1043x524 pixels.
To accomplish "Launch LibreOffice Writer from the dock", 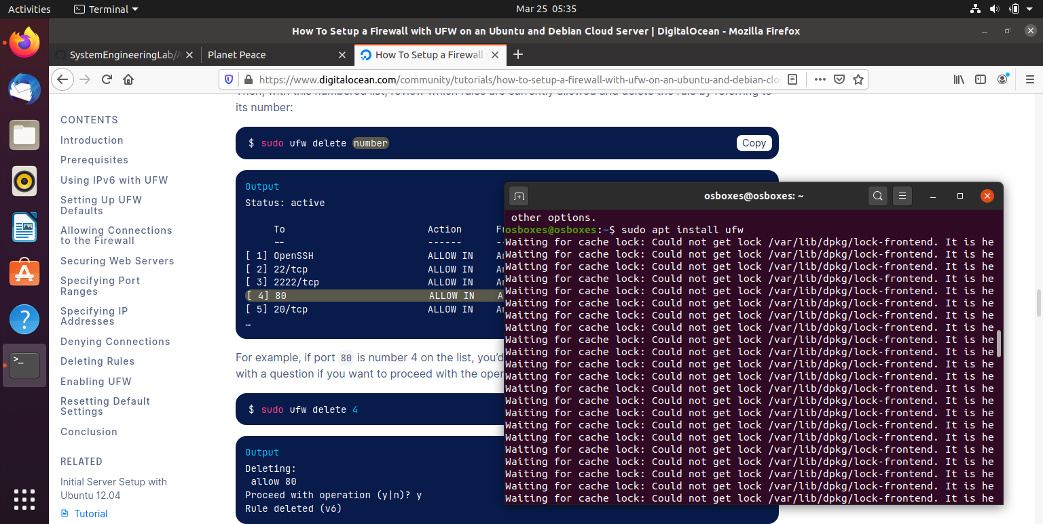I will [24, 227].
